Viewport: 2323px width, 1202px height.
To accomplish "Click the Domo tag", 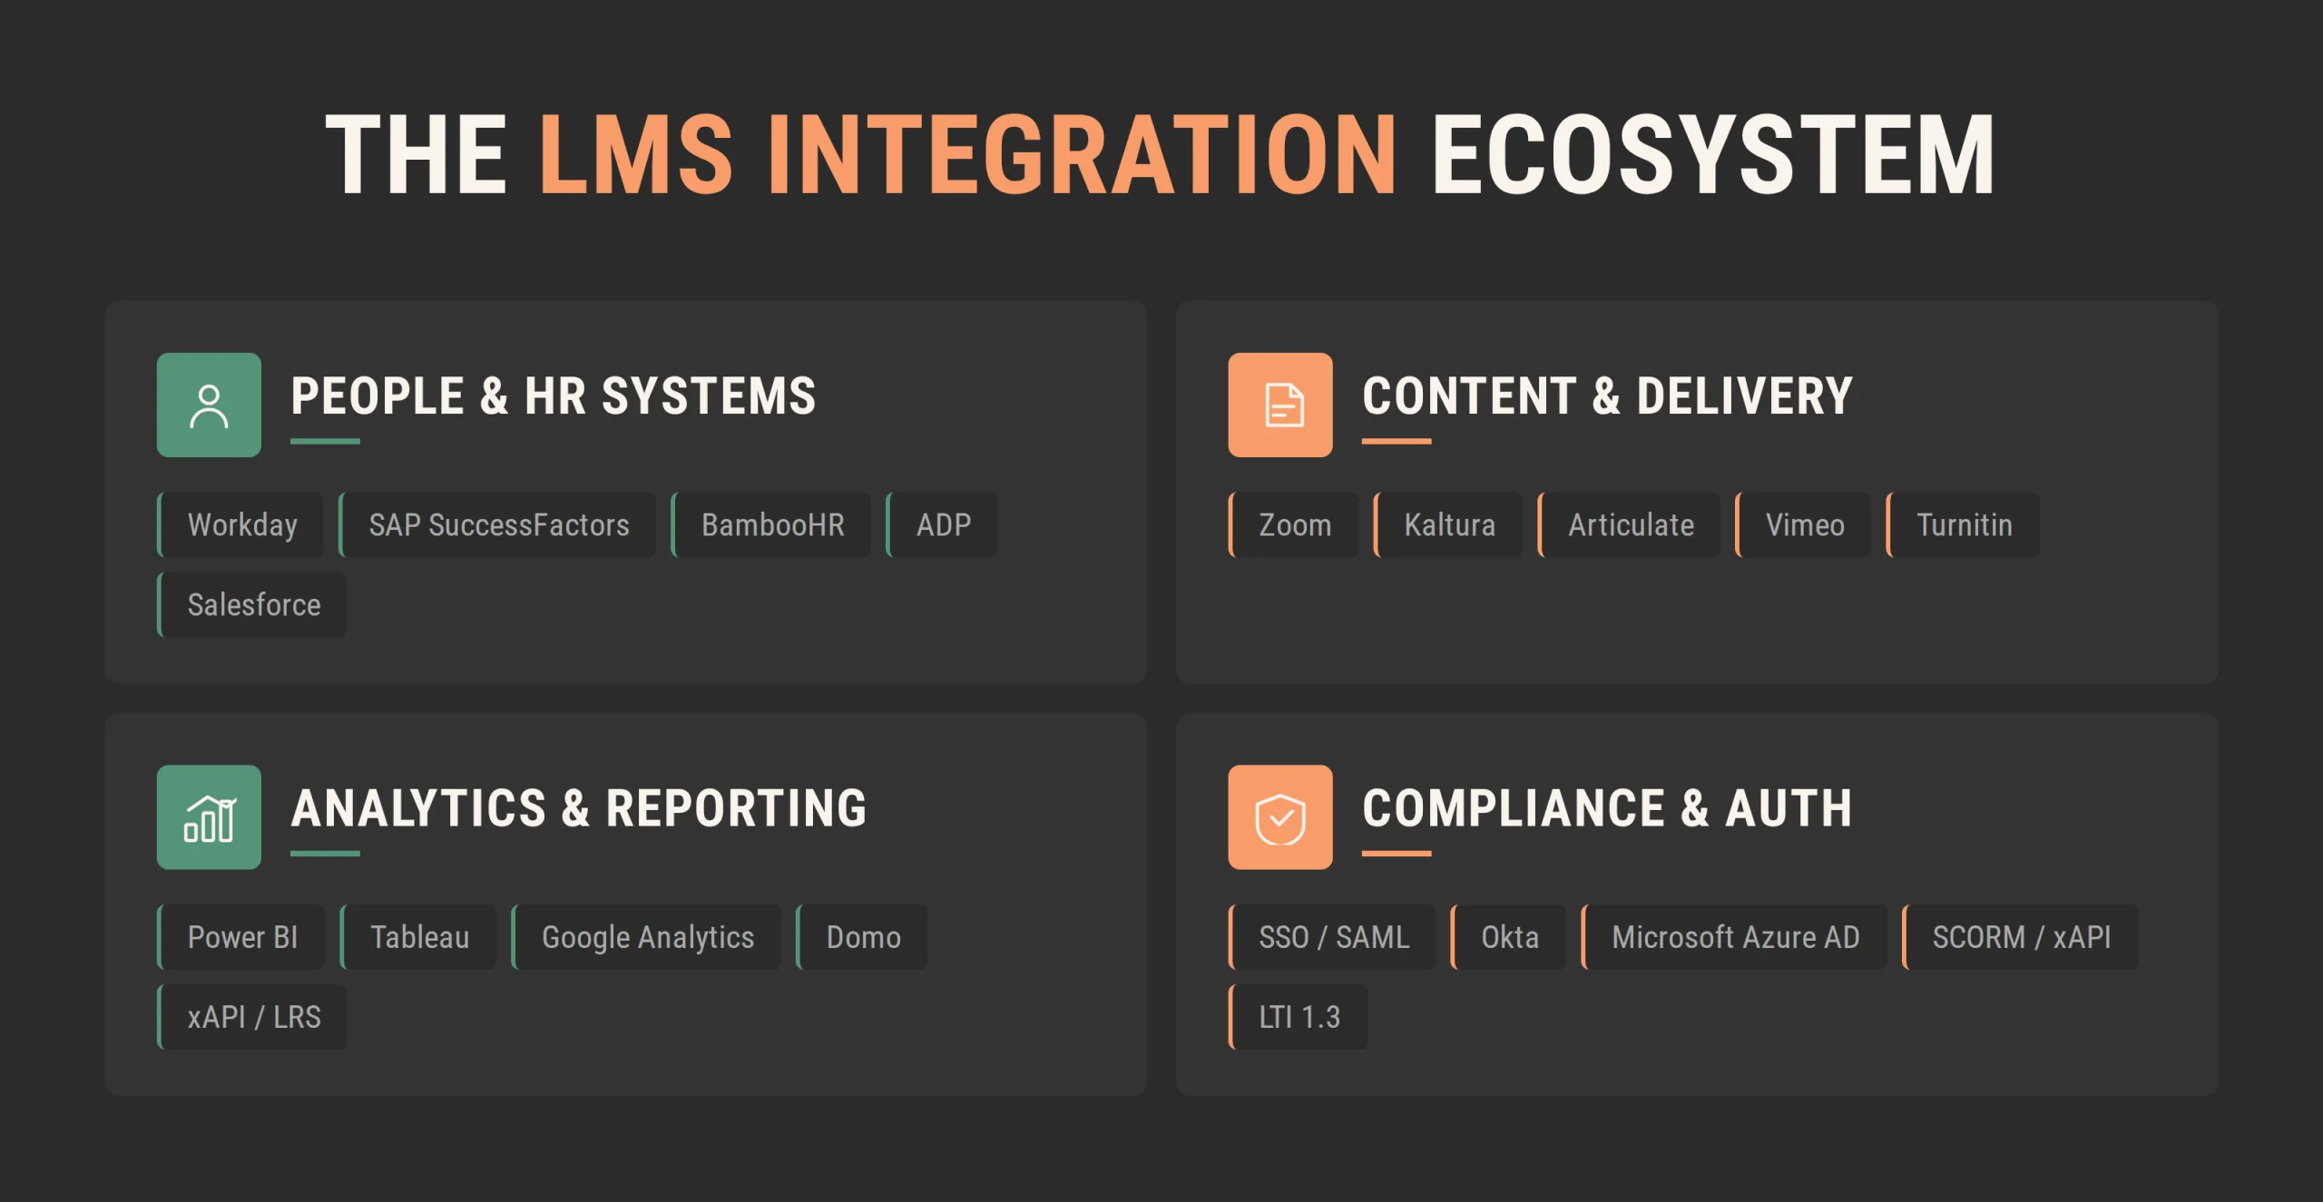I will coord(862,937).
